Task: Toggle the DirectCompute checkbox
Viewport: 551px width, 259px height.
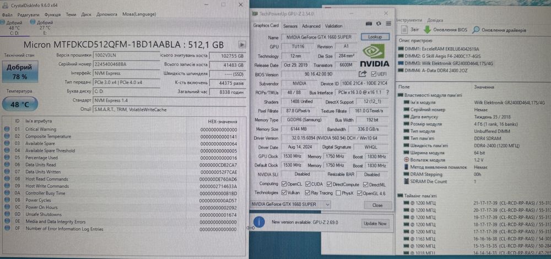Action: pyautogui.click(x=329, y=184)
